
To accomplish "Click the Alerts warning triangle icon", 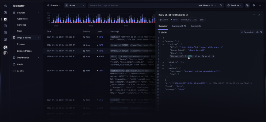I will tap(14, 64).
